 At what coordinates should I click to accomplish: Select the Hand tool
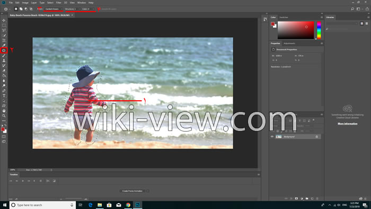click(4, 111)
